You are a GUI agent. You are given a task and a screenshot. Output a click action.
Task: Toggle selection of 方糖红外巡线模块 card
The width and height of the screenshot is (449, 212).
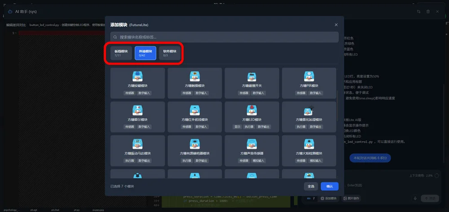(194, 117)
